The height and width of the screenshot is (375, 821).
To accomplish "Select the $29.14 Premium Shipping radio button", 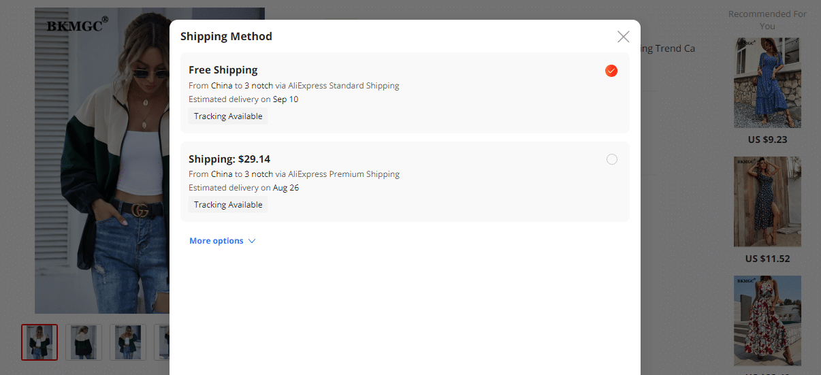I will pos(611,159).
